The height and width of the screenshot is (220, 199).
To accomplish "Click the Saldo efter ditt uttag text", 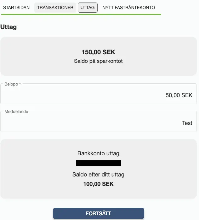I will (x=98, y=175).
